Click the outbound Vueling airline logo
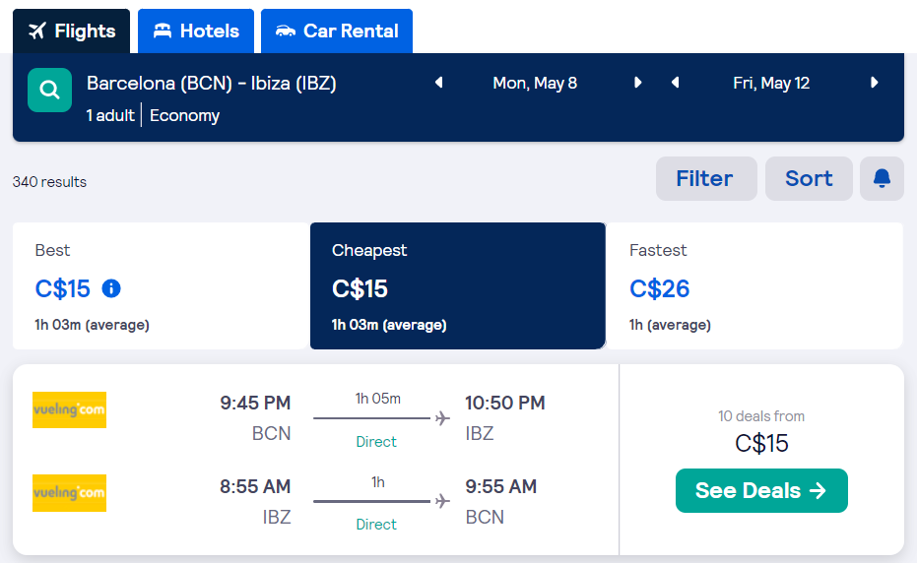The width and height of the screenshot is (917, 563). (x=69, y=409)
